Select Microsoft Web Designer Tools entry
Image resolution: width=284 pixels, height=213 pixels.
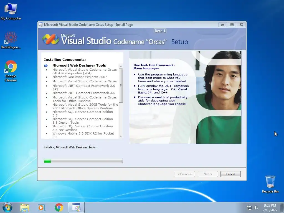tap(79, 65)
